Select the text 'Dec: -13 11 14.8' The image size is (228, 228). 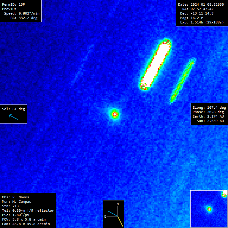(197, 13)
